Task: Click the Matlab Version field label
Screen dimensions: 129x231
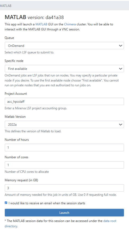Action: [15, 117]
